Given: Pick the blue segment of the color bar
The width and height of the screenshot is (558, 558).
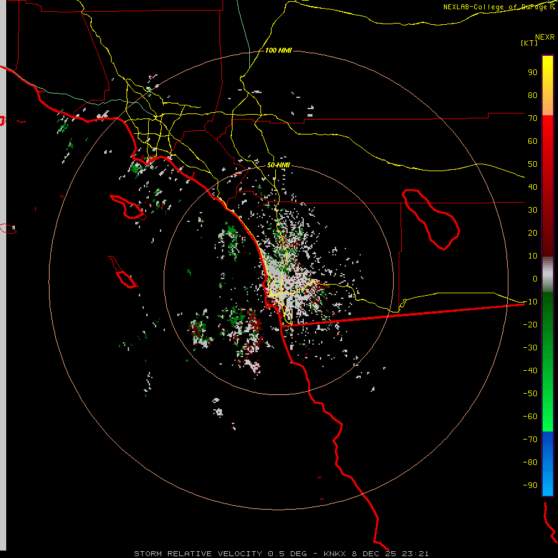Looking at the screenshot, I should [x=547, y=464].
